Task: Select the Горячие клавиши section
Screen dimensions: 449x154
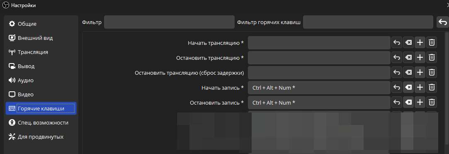Action: click(41, 108)
